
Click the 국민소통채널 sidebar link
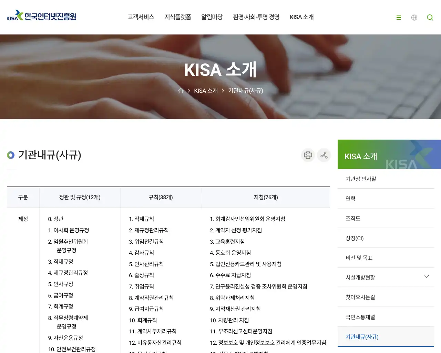(360, 317)
